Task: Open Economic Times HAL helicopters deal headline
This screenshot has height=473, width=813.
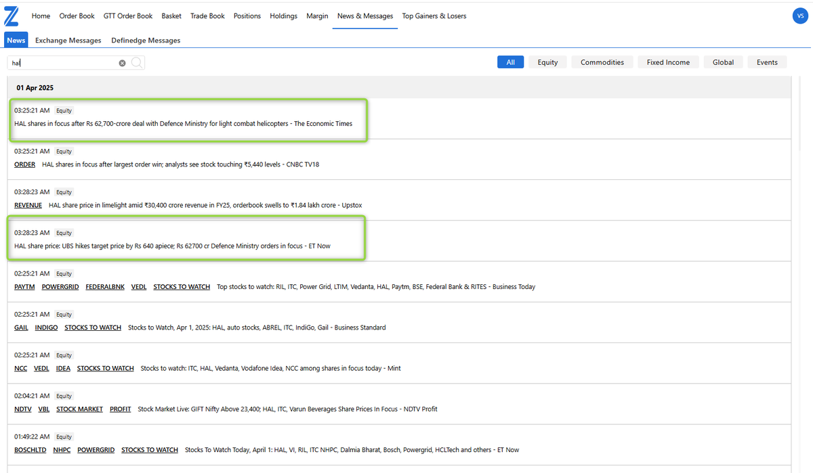Action: (x=183, y=124)
